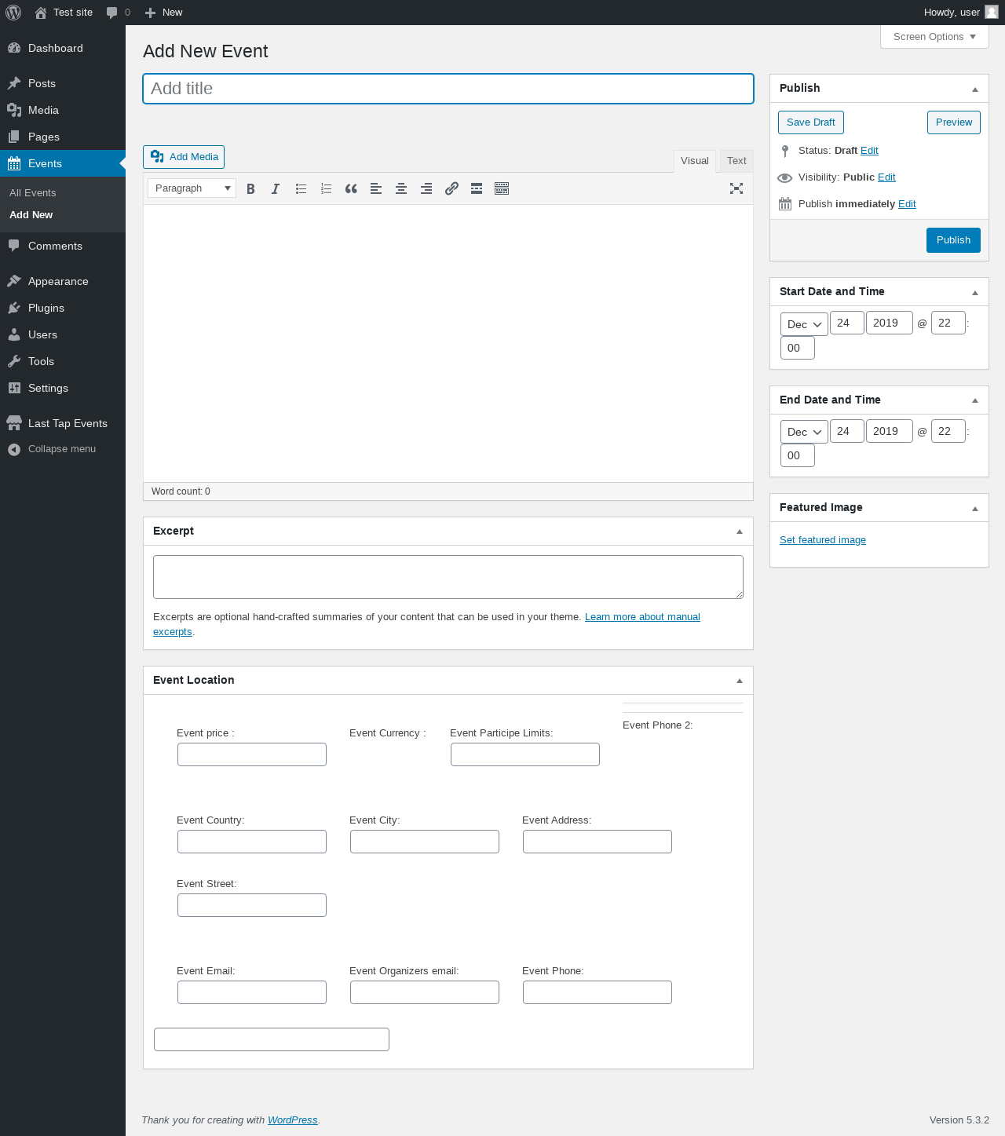Collapse Featured Image panel

(975, 508)
